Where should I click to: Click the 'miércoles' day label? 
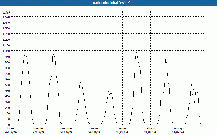pos(66,128)
